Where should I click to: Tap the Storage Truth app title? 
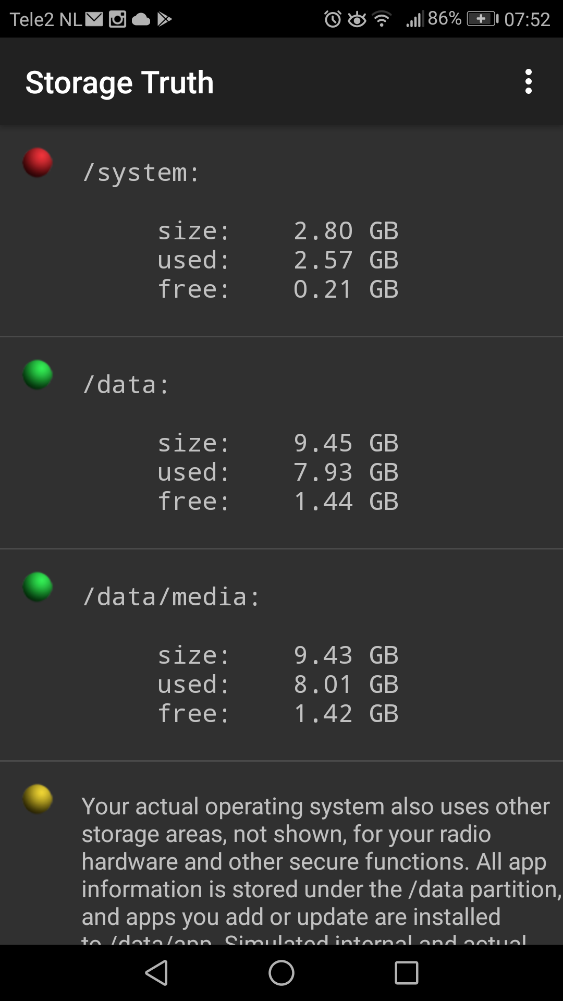pyautogui.click(x=119, y=82)
